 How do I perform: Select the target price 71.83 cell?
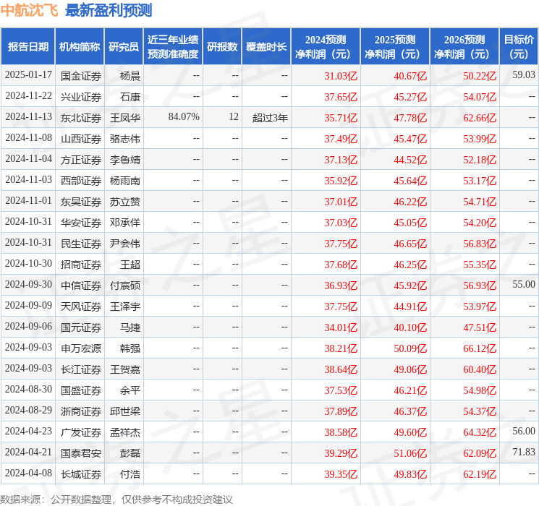point(519,453)
